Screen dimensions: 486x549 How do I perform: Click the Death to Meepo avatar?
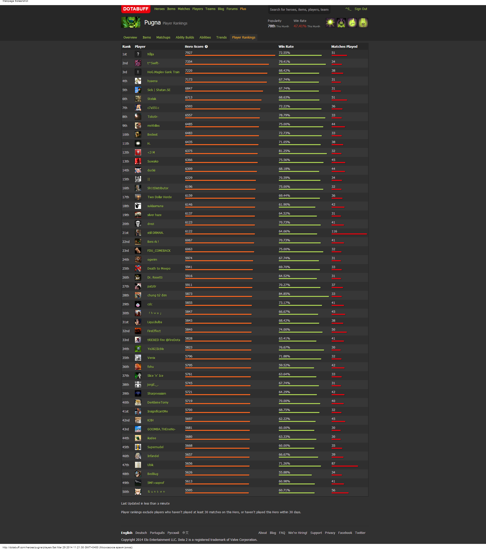(138, 268)
